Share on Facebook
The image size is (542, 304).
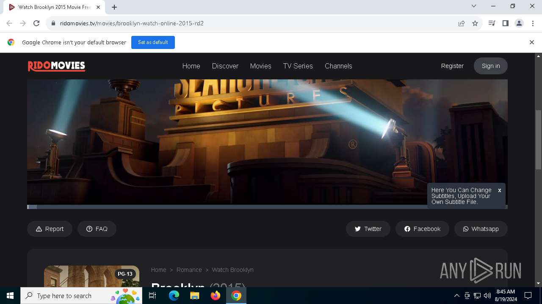pos(422,229)
